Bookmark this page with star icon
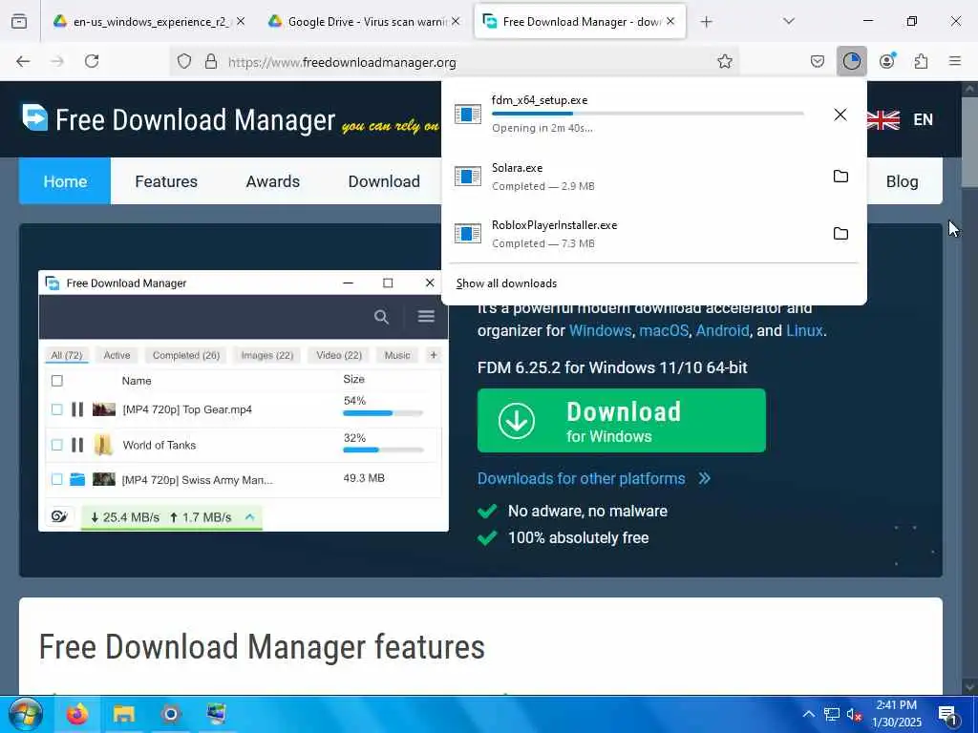978x733 pixels. pyautogui.click(x=724, y=61)
